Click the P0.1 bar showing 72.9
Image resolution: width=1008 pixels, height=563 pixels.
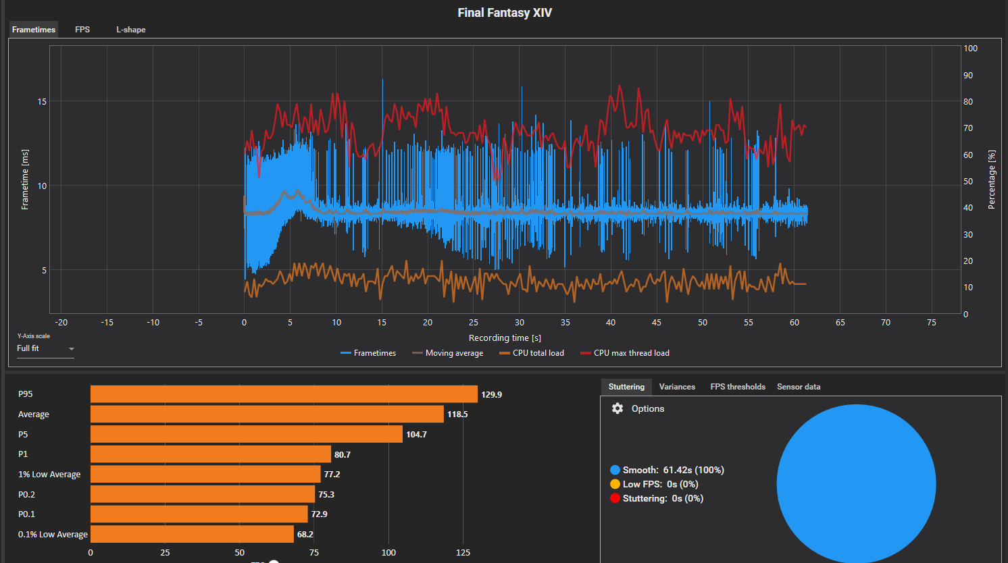point(199,514)
